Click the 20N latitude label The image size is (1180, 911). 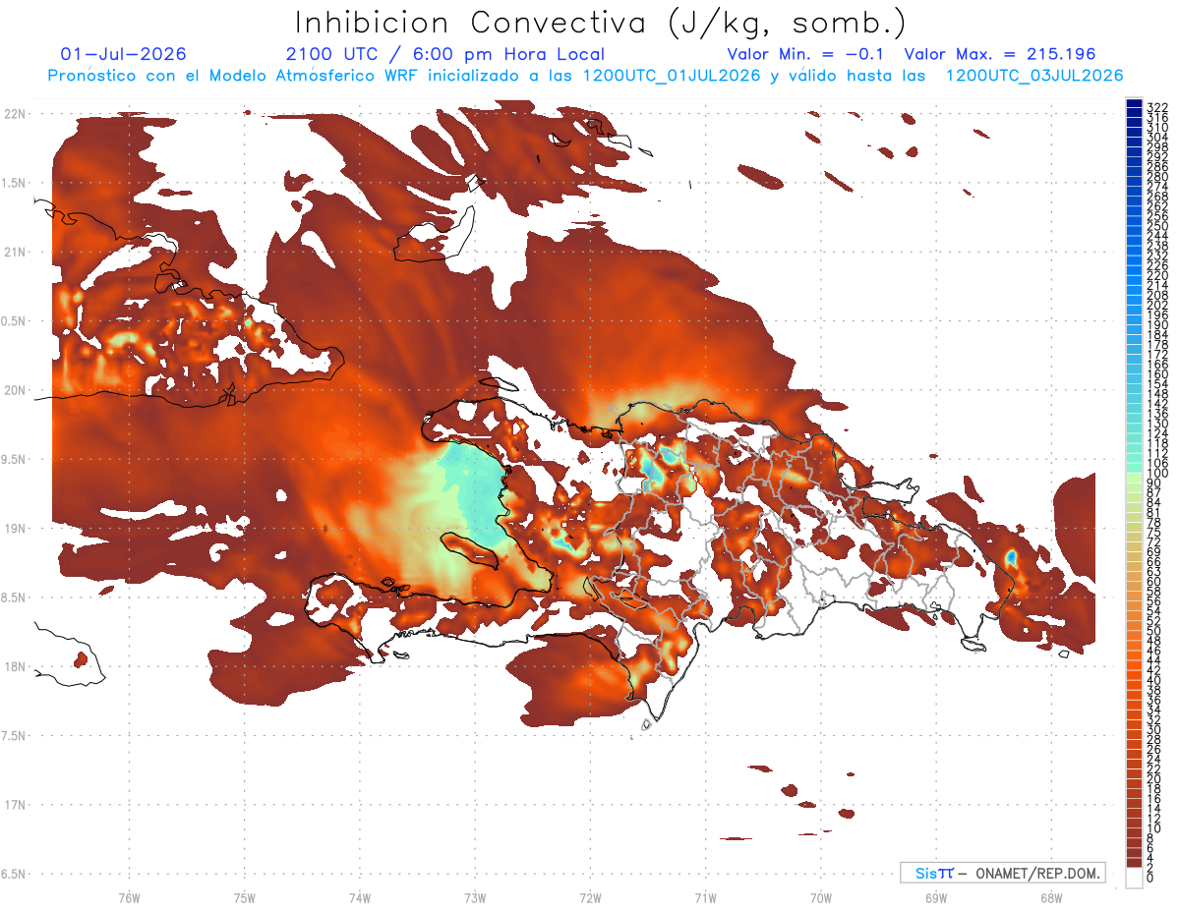pos(14,390)
